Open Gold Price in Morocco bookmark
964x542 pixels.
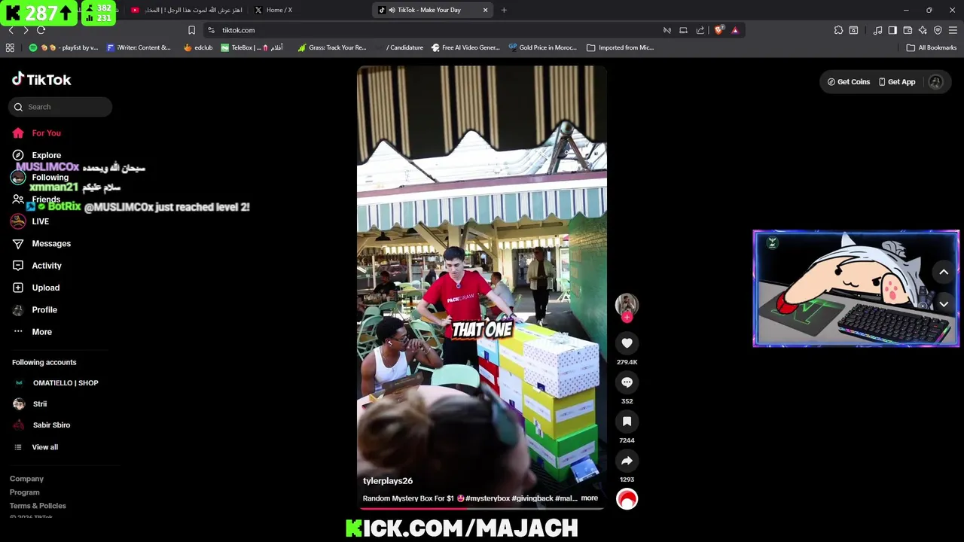[x=542, y=47]
